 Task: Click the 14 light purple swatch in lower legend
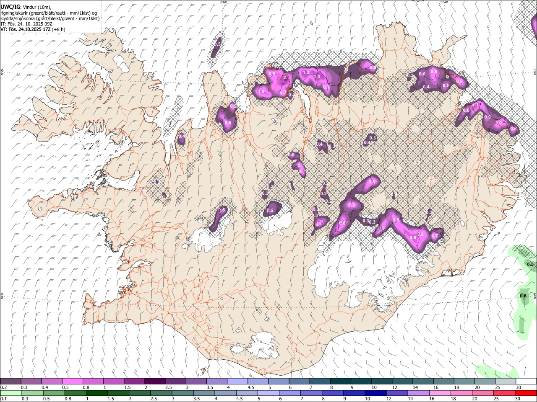click(418, 393)
